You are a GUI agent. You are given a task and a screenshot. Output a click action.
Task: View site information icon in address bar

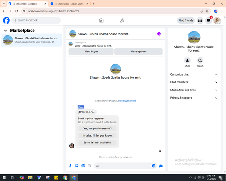click(24, 11)
